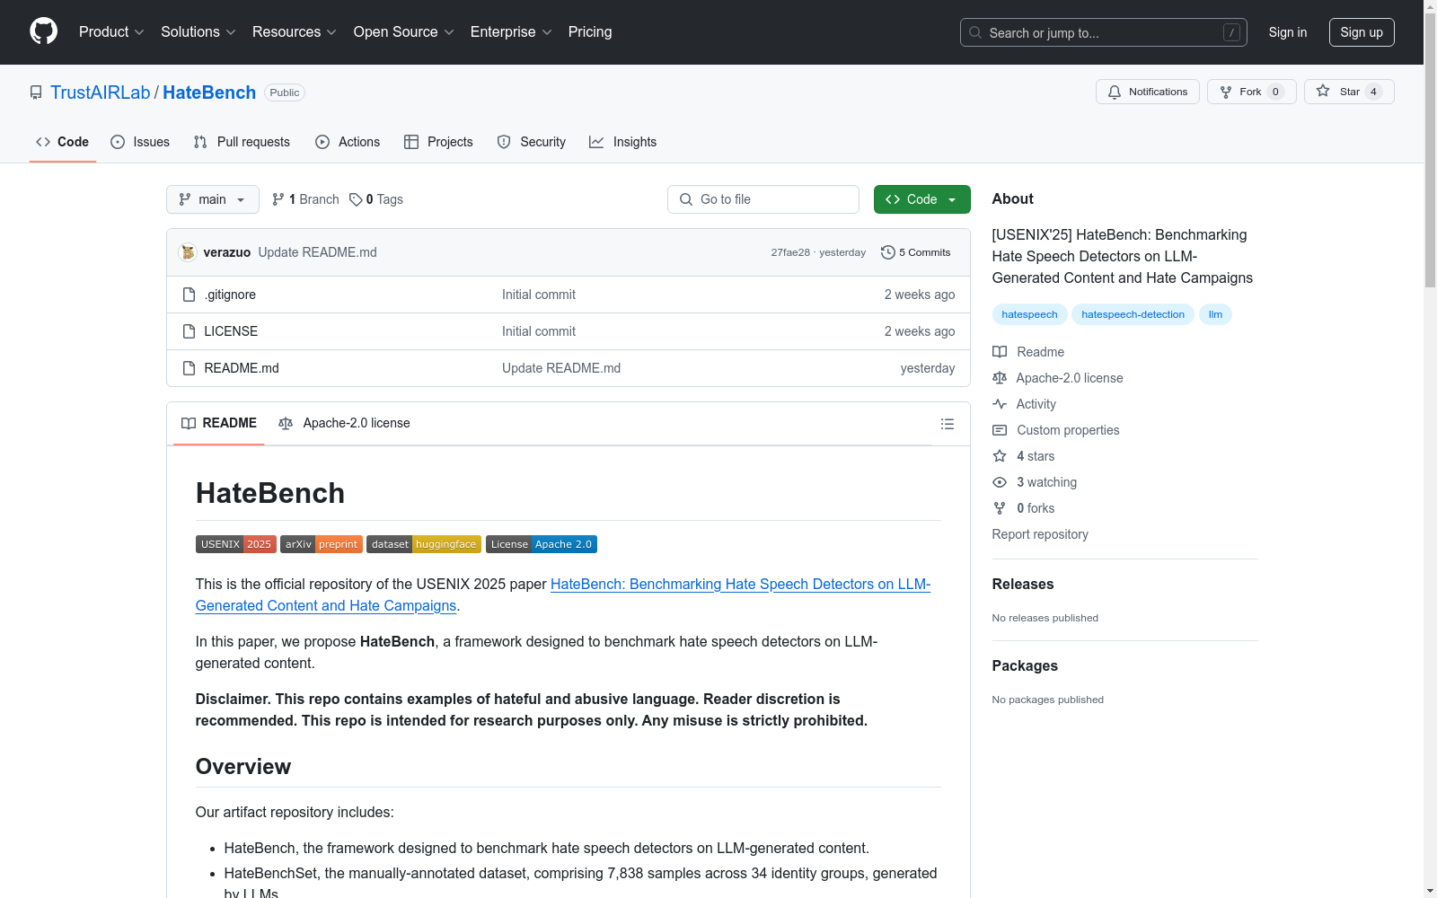
Task: Click the verazuo avatar image
Action: point(188,252)
